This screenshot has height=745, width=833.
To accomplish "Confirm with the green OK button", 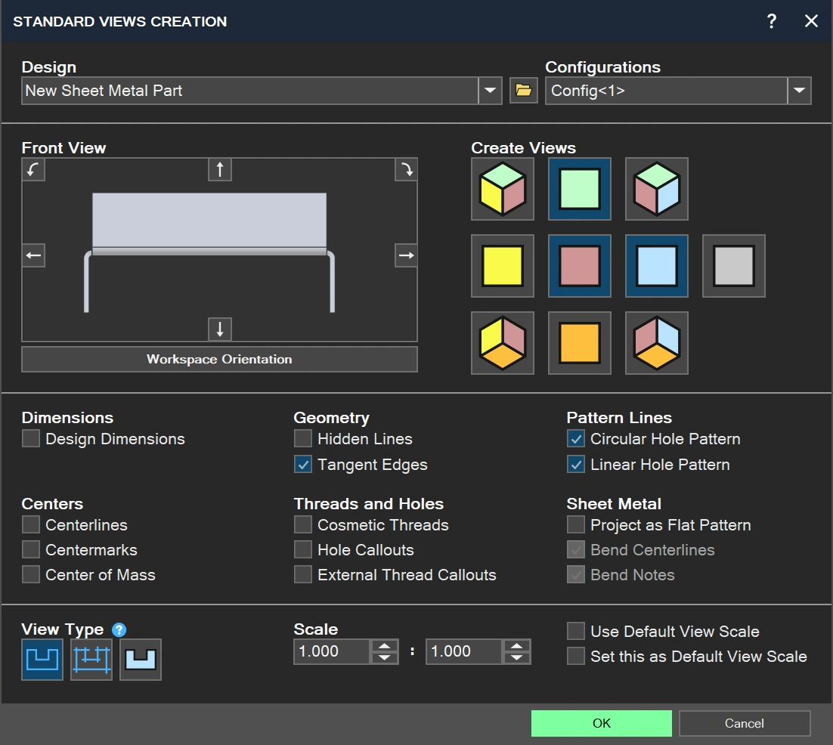I will tap(602, 723).
